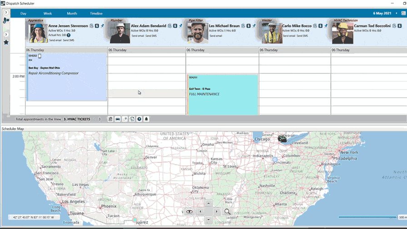407x229 pixels.
Task: Expand the second sidebar chevron above the star
Action: (x=6, y=35)
